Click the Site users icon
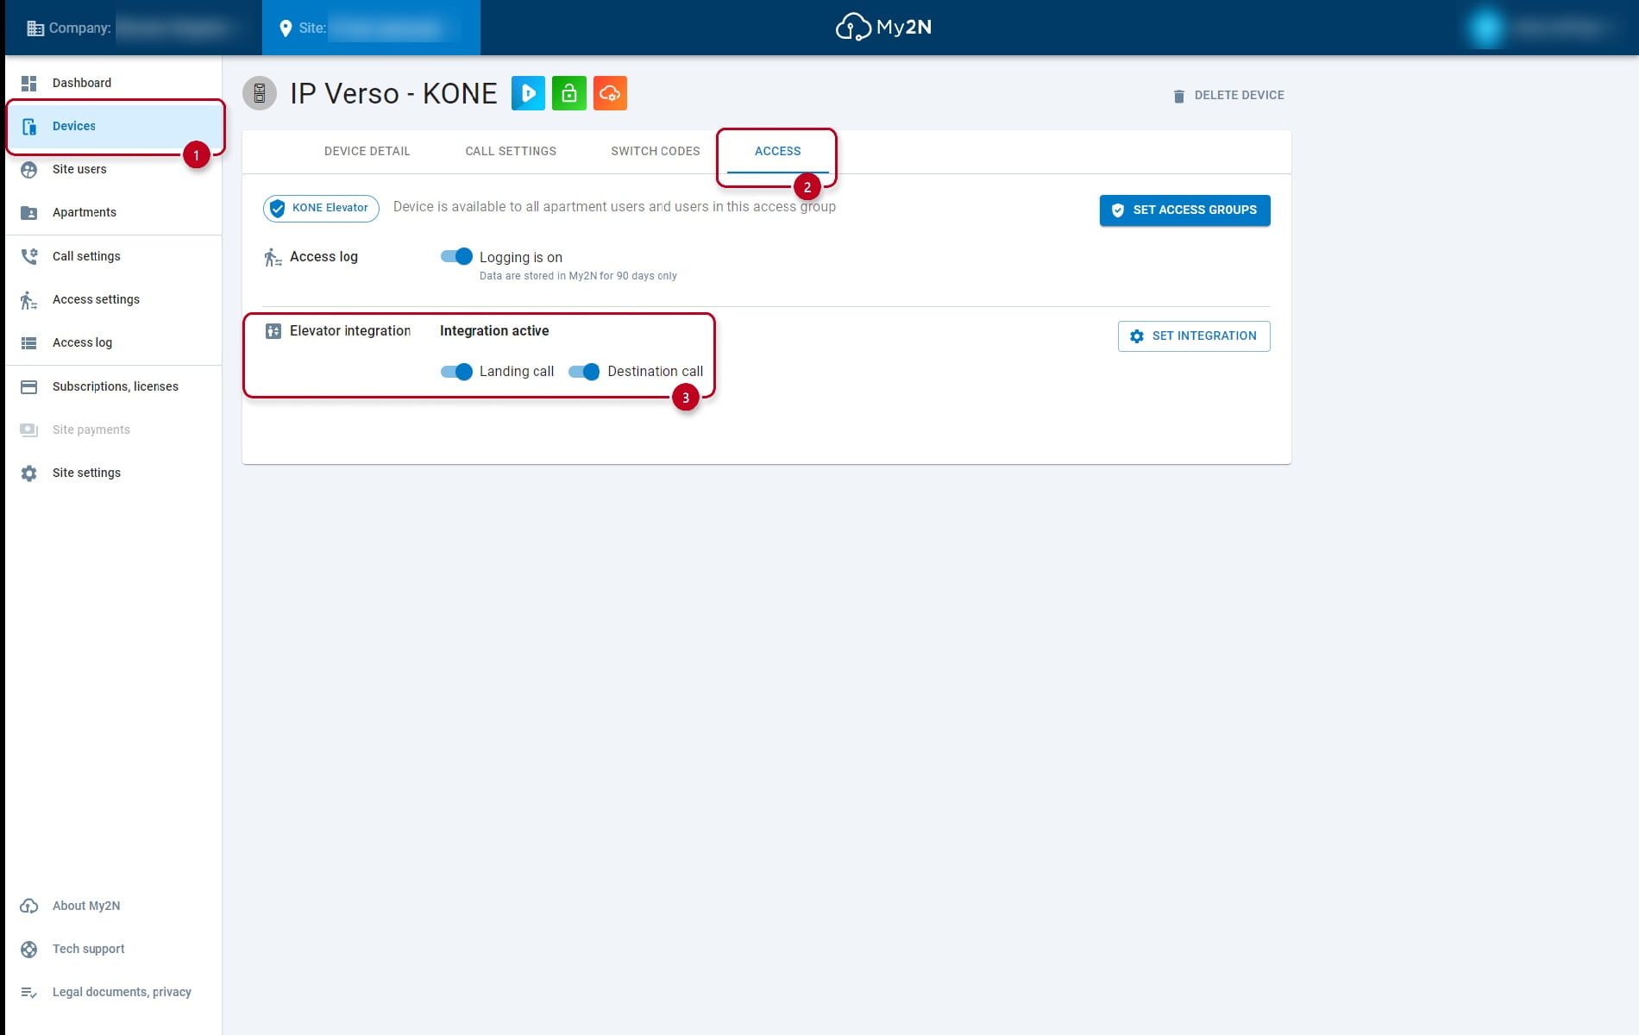This screenshot has height=1035, width=1639. click(29, 170)
